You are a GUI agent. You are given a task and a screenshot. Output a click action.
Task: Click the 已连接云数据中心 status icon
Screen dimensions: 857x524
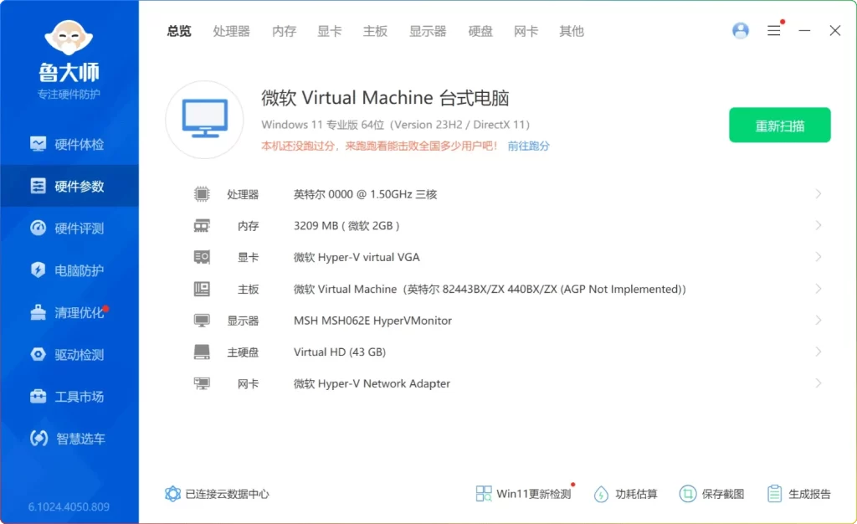click(x=173, y=494)
